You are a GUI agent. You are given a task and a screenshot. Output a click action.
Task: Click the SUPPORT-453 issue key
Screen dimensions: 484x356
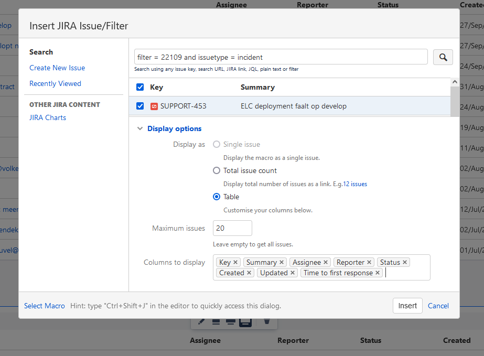point(184,106)
